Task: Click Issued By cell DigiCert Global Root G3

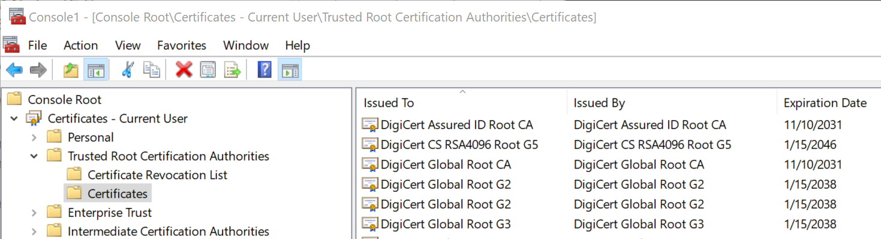Action: [639, 225]
